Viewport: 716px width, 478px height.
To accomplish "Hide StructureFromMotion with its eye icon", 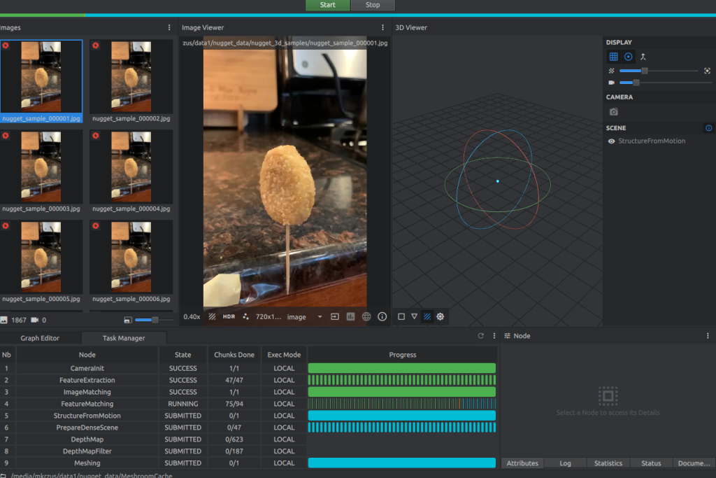I will [612, 141].
